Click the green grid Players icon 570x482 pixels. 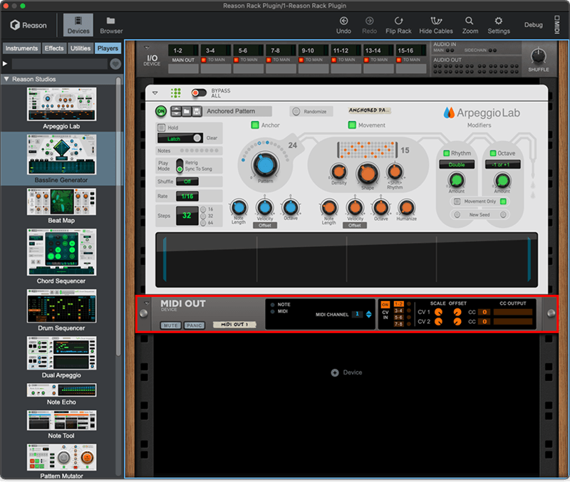point(175,93)
